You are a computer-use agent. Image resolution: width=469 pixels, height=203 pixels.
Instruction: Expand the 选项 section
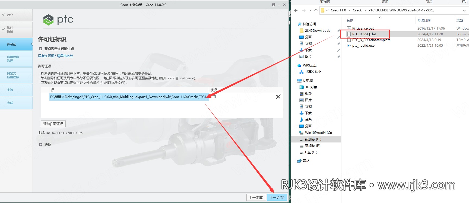click(x=40, y=145)
